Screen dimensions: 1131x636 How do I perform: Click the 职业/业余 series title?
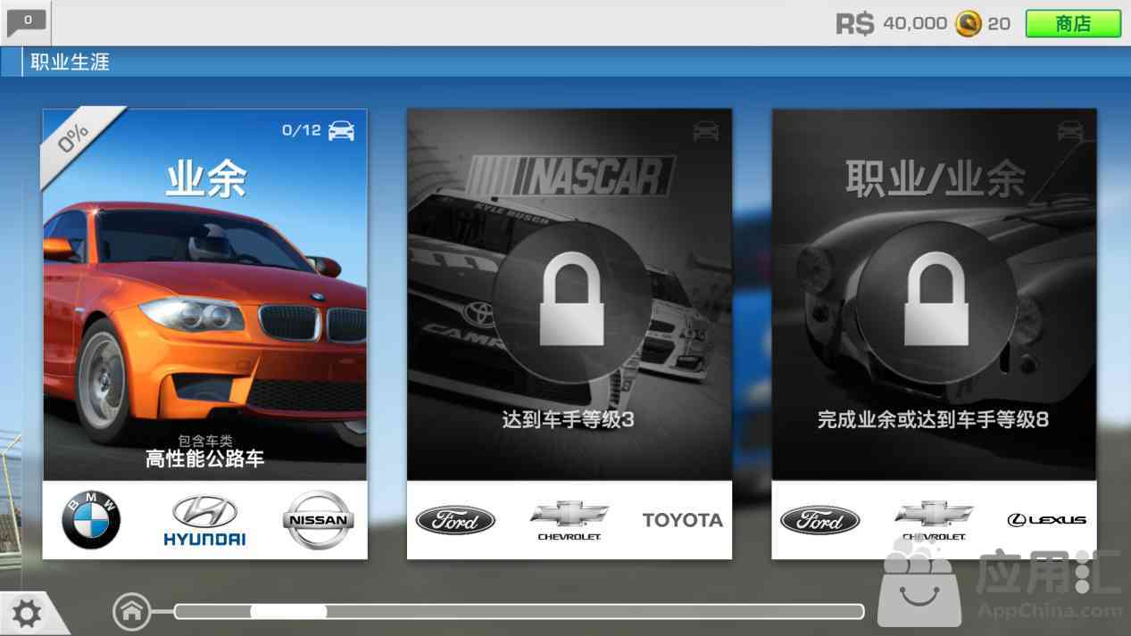935,179
